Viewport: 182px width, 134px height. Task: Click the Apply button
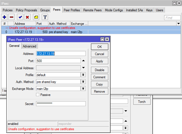[x=100, y=61]
